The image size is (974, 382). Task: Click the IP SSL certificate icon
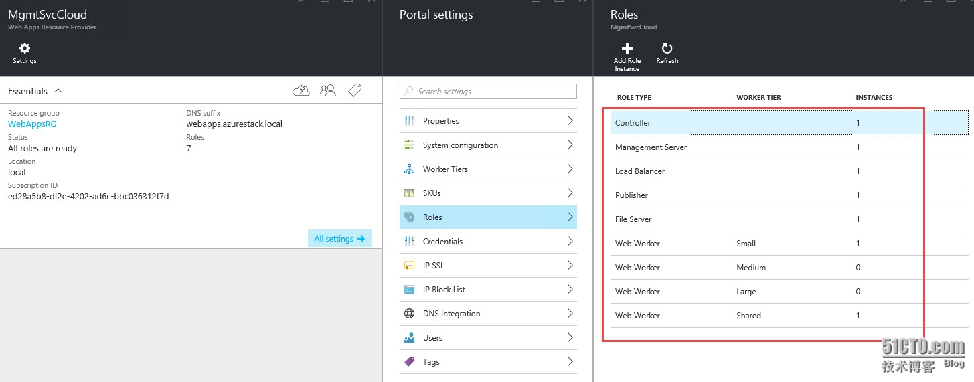point(410,266)
